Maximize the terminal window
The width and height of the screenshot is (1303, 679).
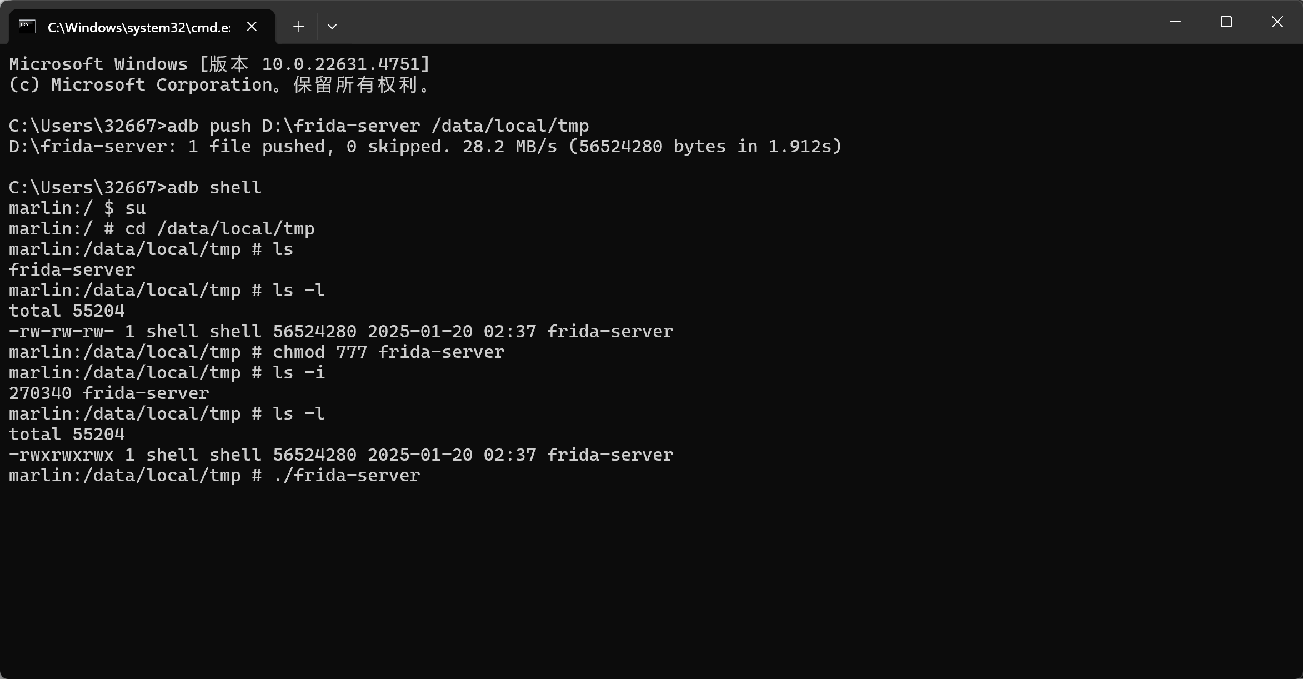1226,22
